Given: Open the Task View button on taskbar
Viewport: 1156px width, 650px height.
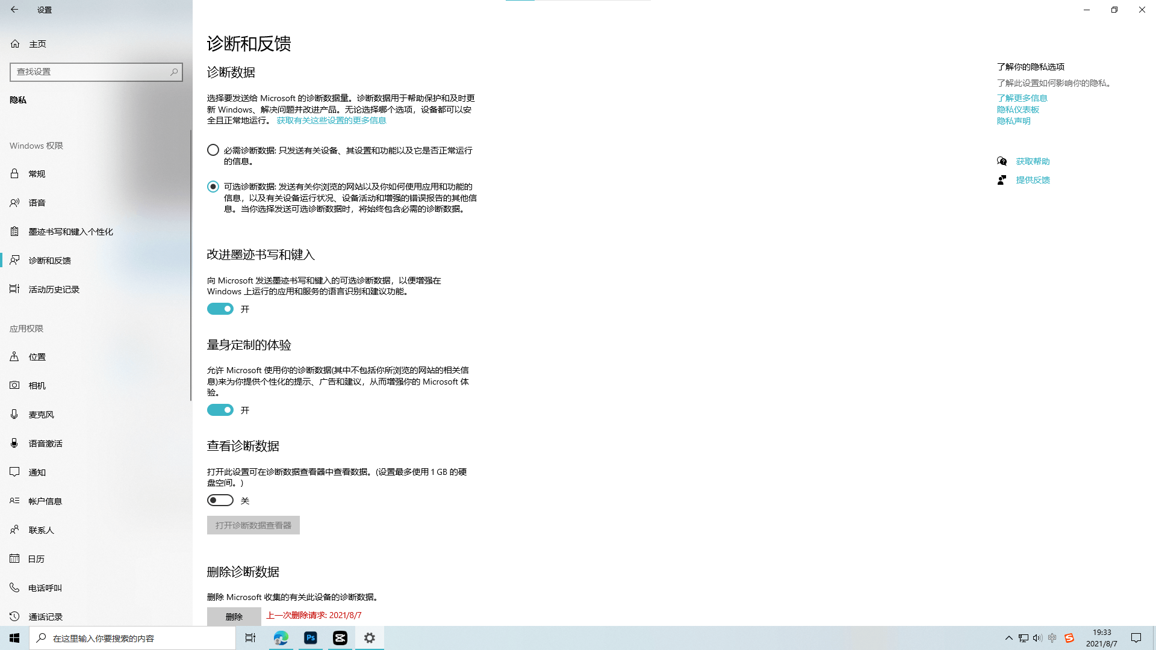Looking at the screenshot, I should [x=250, y=638].
